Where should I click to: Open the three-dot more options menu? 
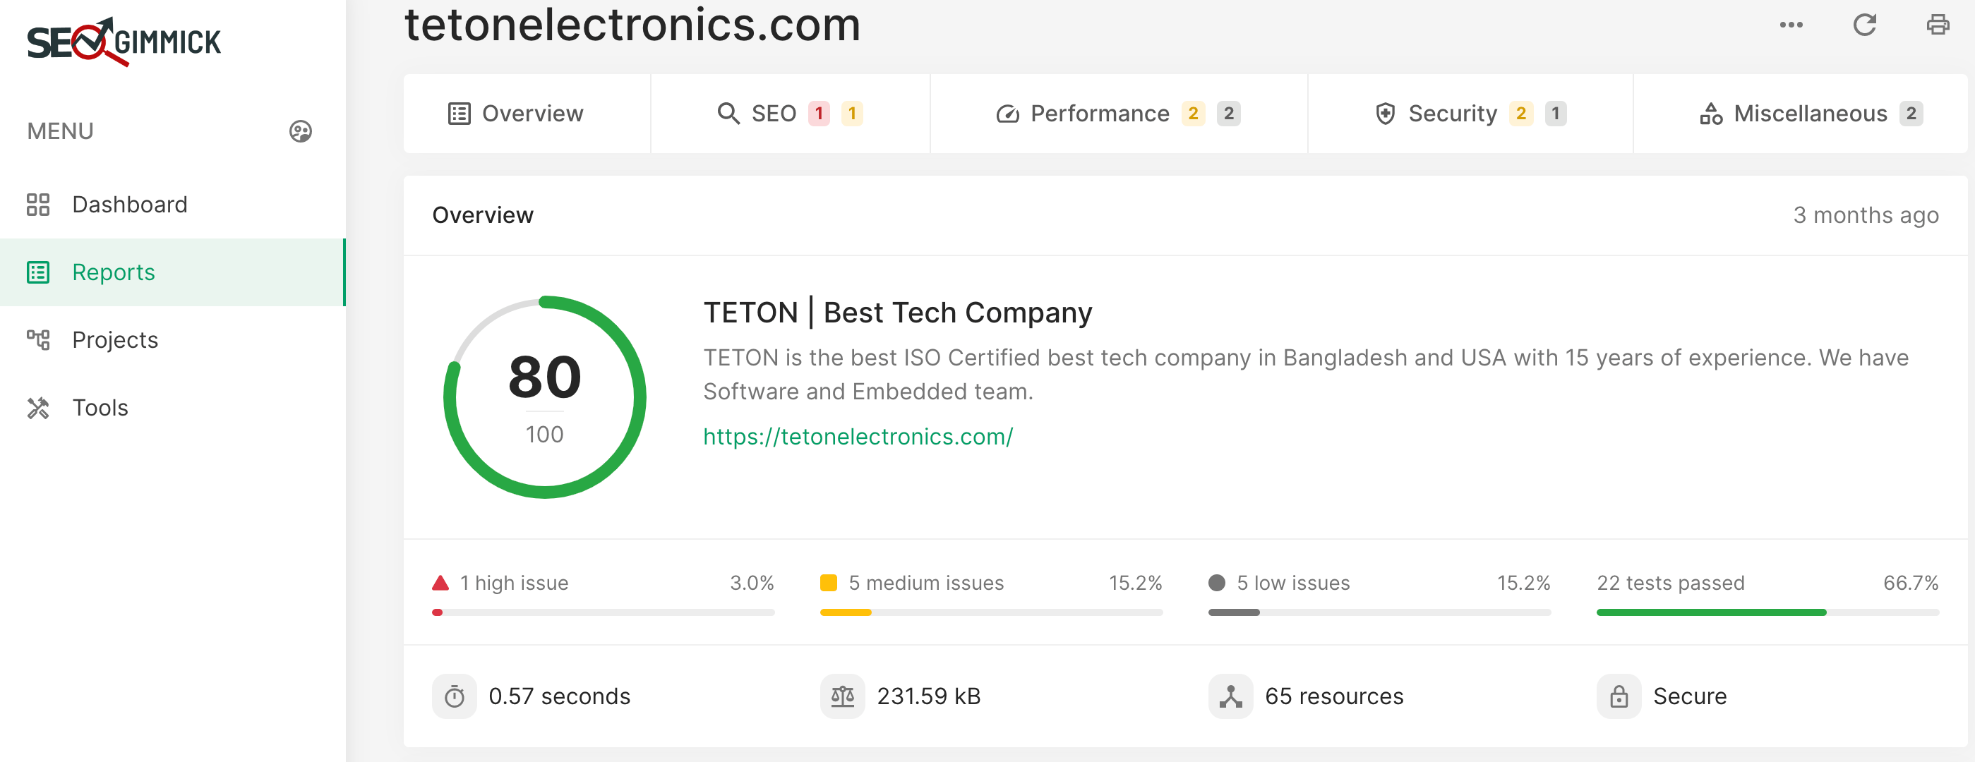[x=1790, y=25]
